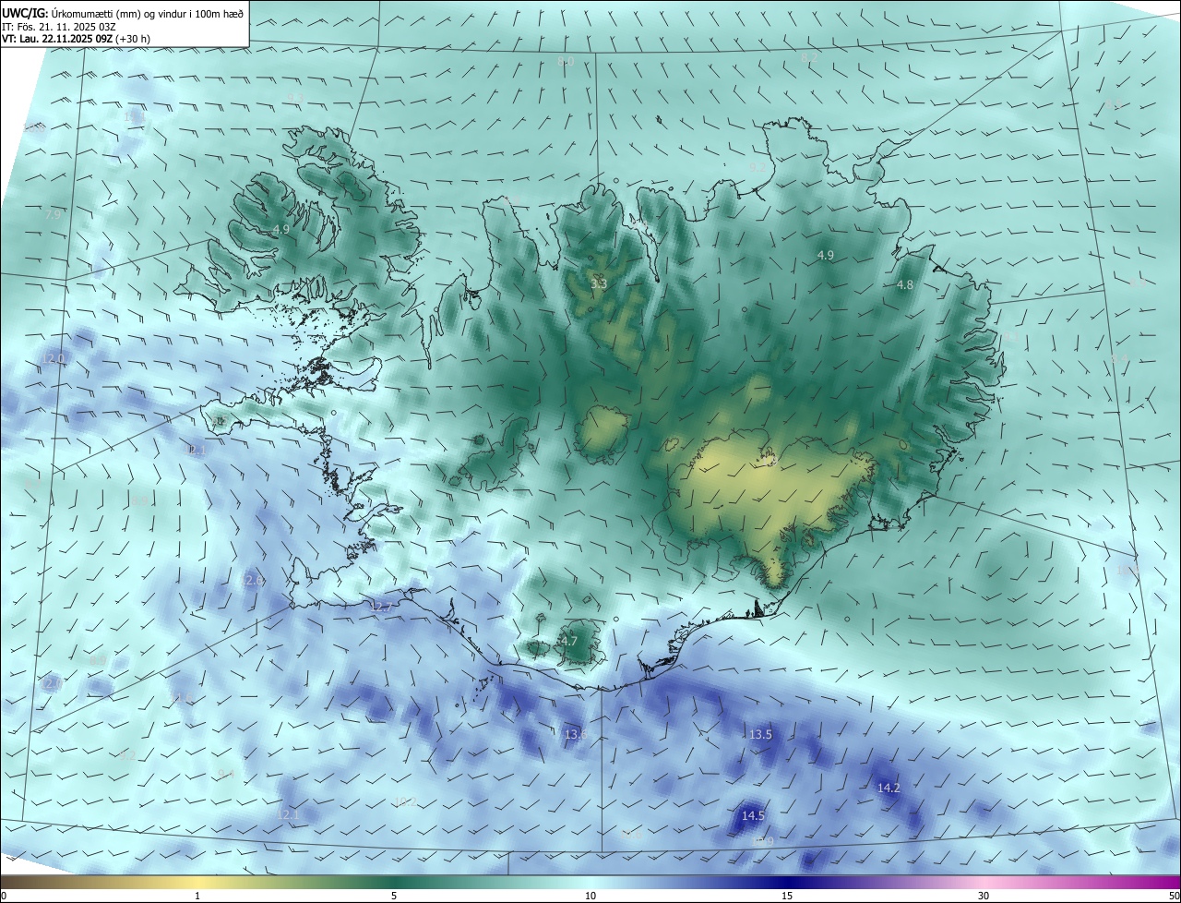The width and height of the screenshot is (1181, 903).
Task: Click the 14.2 precipitation value label
Action: 889,788
